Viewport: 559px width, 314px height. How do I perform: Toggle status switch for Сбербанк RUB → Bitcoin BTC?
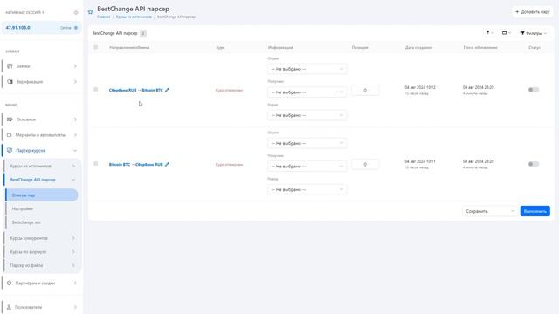pos(534,90)
